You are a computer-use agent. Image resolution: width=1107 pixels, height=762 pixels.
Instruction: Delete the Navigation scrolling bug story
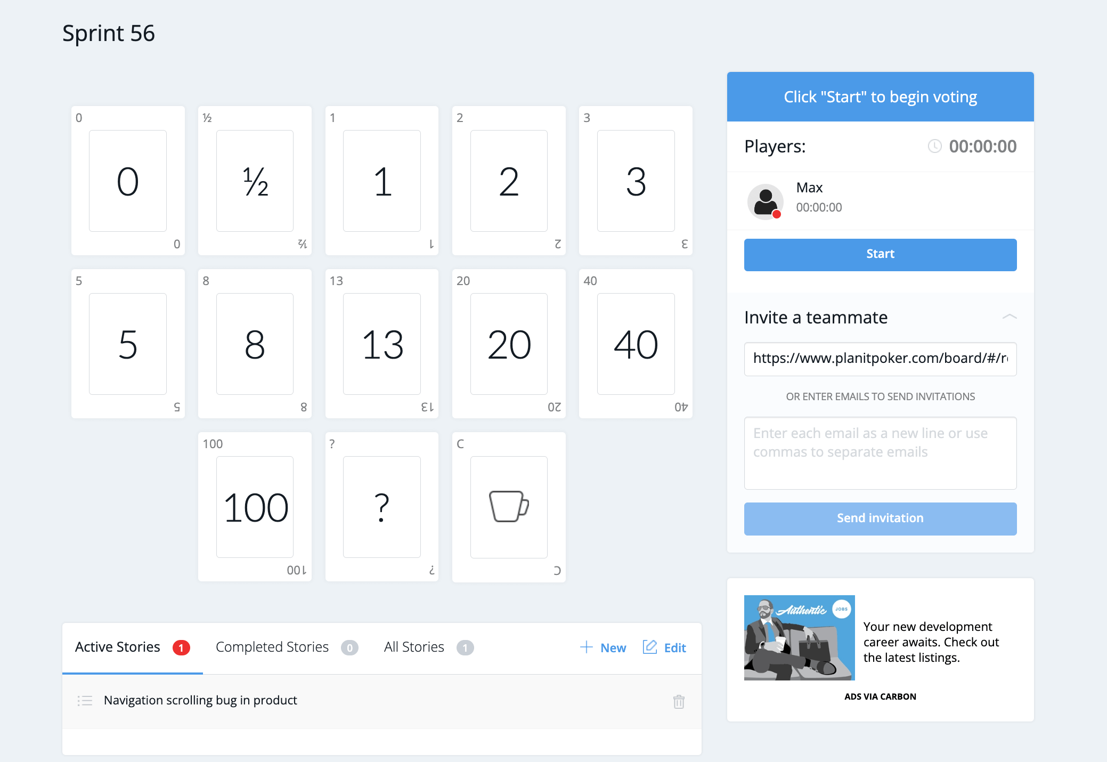[679, 701]
